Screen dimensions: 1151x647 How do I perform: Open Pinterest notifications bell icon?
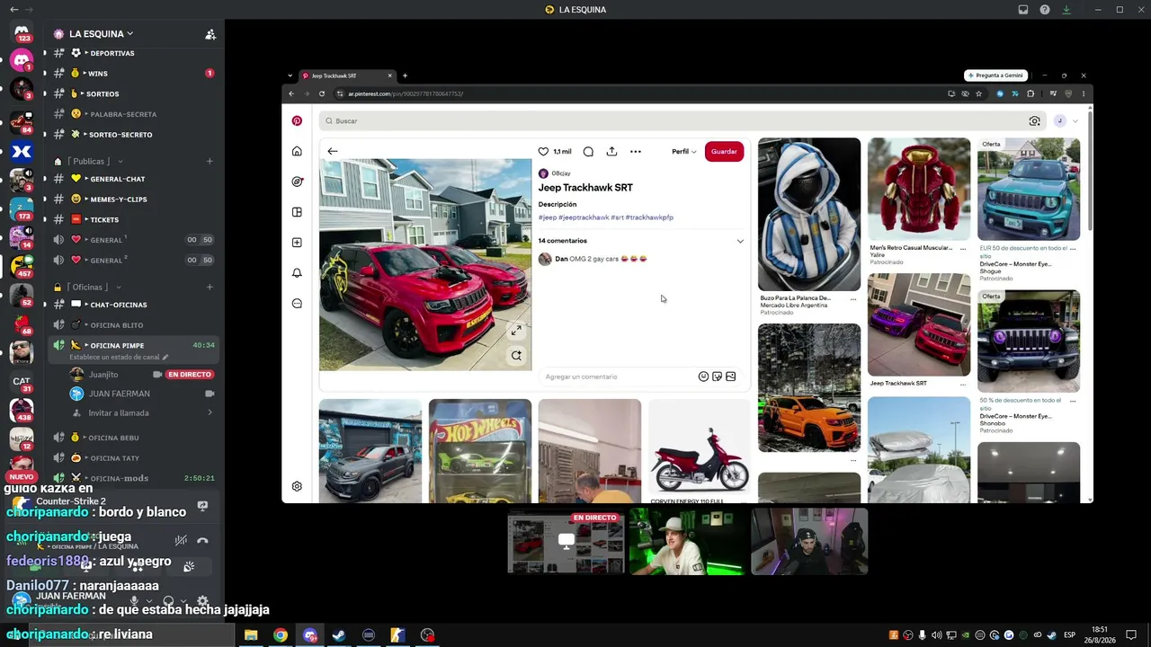297,273
